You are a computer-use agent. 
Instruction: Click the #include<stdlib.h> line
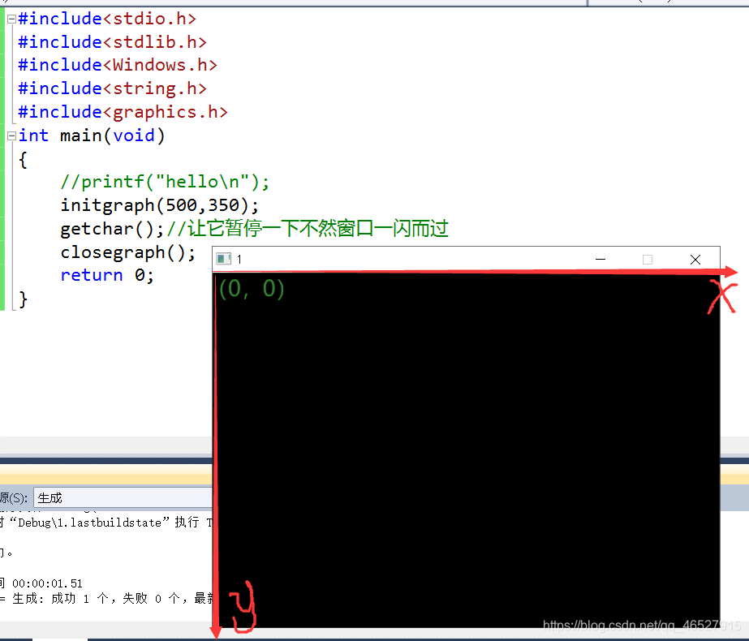tap(112, 42)
